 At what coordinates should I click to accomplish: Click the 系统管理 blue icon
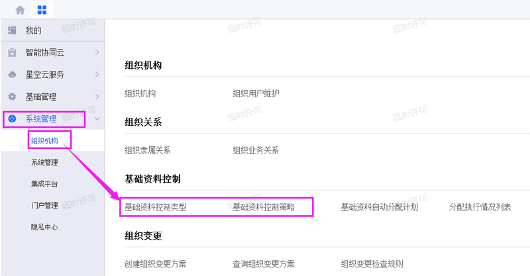(x=12, y=119)
